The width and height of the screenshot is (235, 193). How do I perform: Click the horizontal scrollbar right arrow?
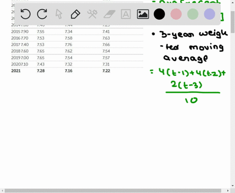click(x=228, y=191)
